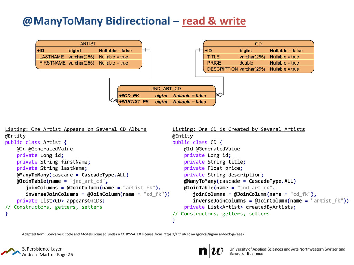This screenshot has height=265, width=354.
Task: Click the Goncalves attribution line with the GitHub URL
Action: point(133,234)
